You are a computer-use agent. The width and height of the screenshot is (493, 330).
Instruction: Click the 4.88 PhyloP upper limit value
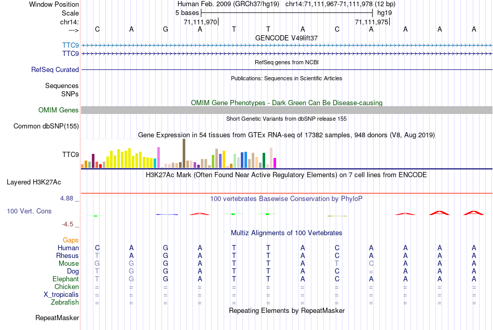(66, 198)
